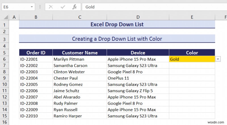The height and width of the screenshot is (125, 227).
Task: Select cell ID-22005
Action: [36, 85]
